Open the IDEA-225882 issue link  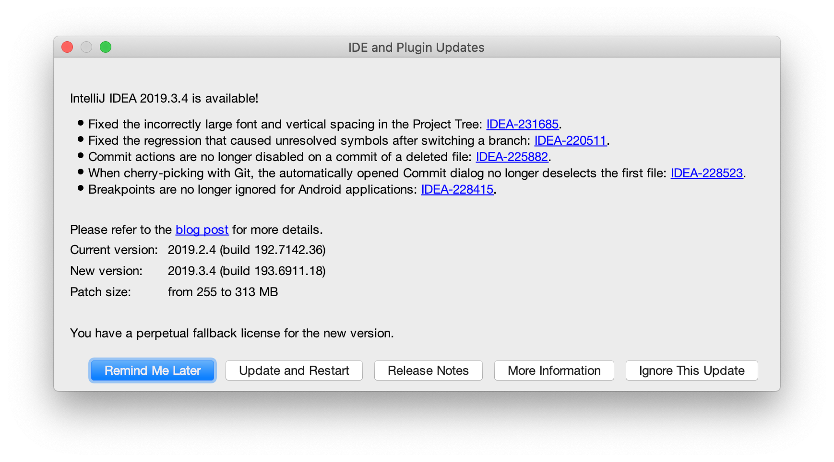point(512,157)
